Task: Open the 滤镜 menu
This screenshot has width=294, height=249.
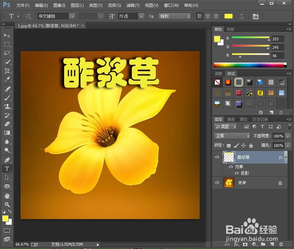Action: coord(133,5)
